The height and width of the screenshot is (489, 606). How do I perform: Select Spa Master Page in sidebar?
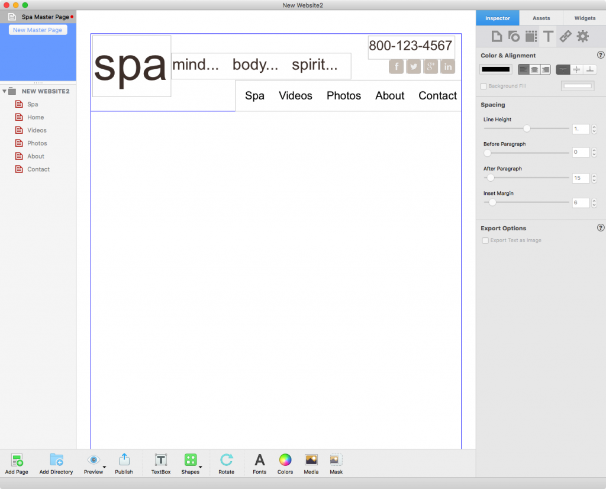(x=38, y=17)
